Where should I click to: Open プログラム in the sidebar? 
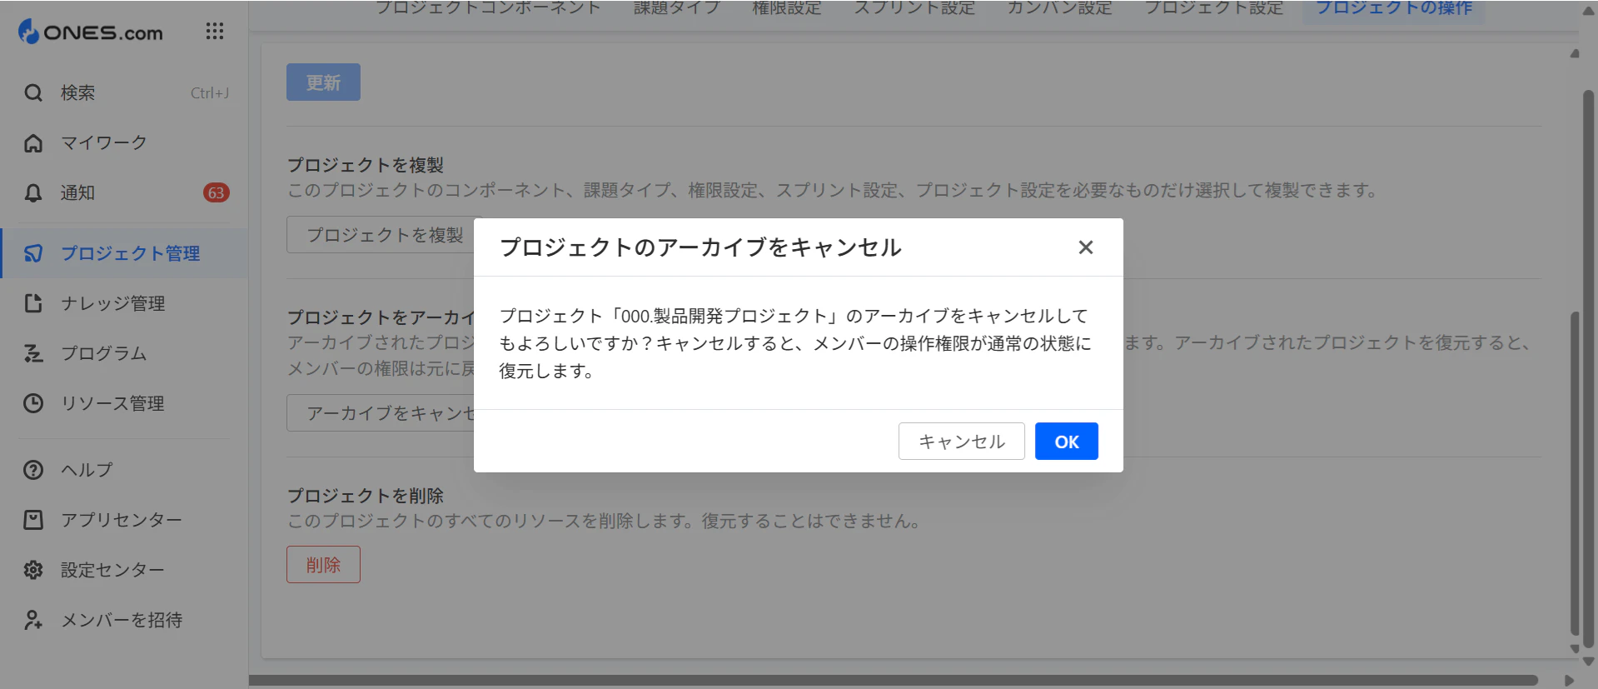[x=125, y=353]
